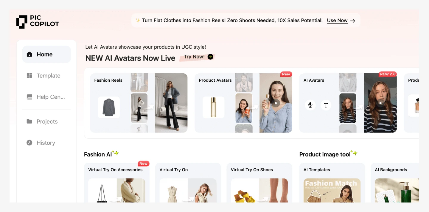Viewport: 429px width, 212px height.
Task: Click the microphone icon in AI Avatars
Action: 310,105
